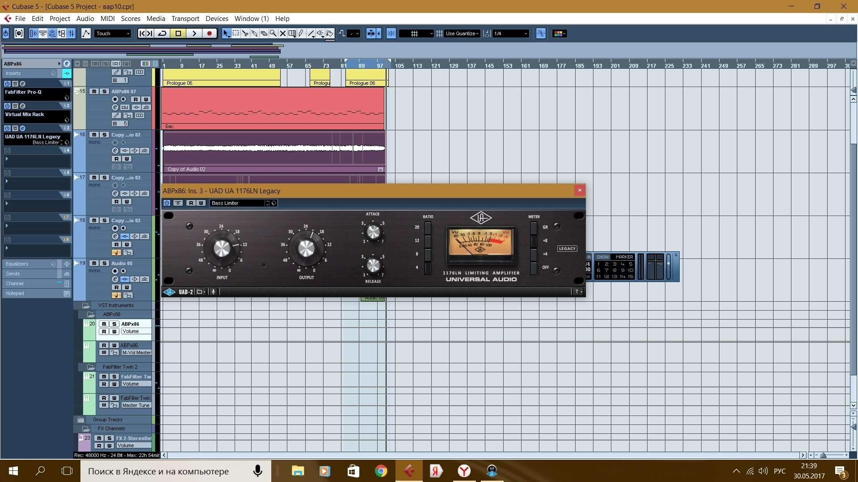Select the Range Selection tool
Viewport: 858px width, 482px height.
tap(236, 33)
